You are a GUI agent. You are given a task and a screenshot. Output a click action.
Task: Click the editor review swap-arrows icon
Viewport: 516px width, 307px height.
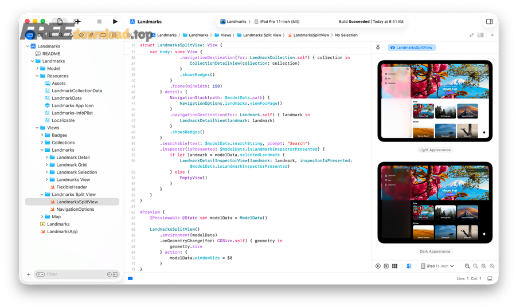(x=471, y=35)
